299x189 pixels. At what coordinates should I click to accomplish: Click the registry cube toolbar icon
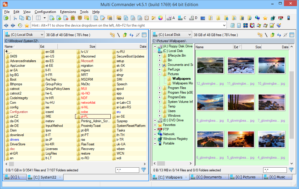coord(273,18)
